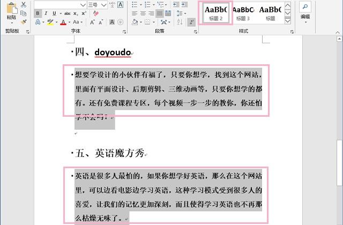Open the 字体 font dialog launcher
343x225 pixels.
pos(124,32)
